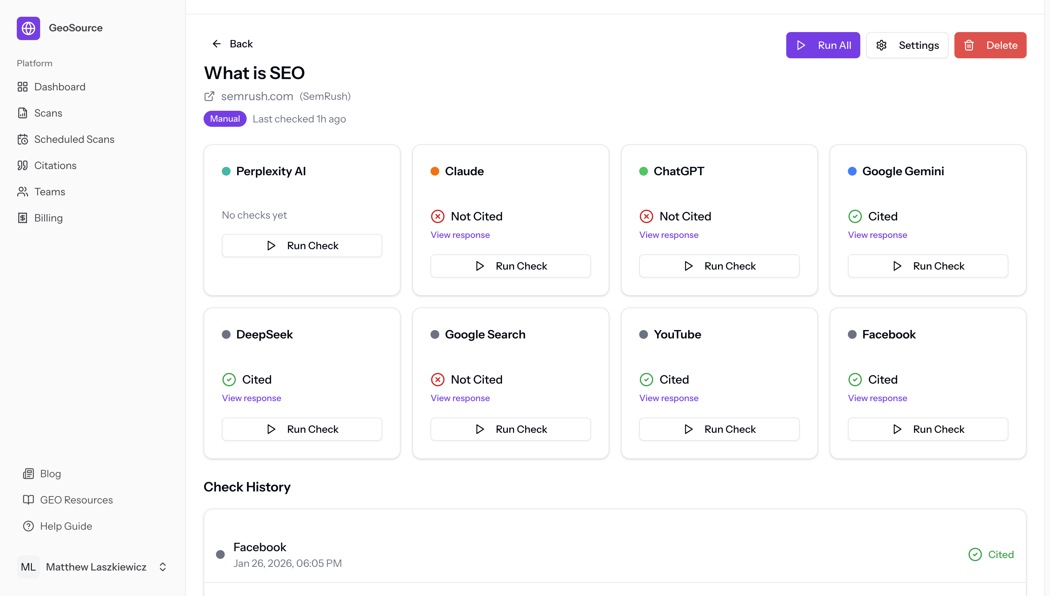This screenshot has height=596, width=1050.
Task: Open semrush.com via the external link icon
Action: tap(209, 96)
